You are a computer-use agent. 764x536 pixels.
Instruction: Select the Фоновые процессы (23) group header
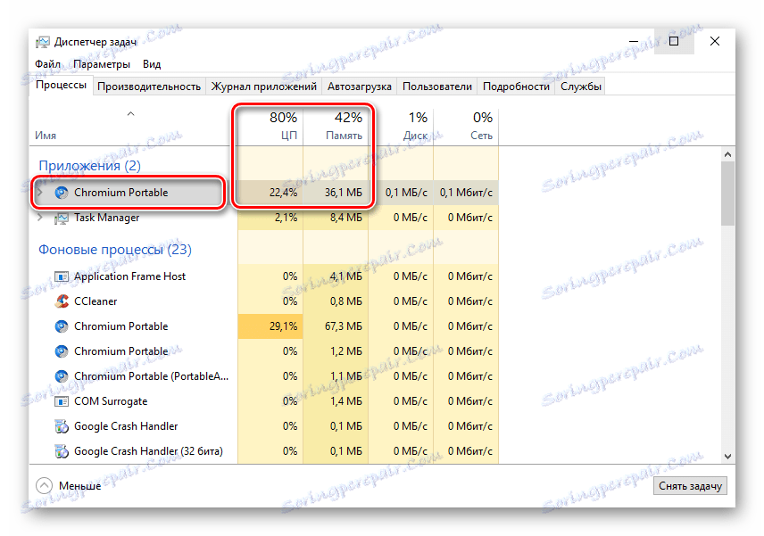pos(115,250)
